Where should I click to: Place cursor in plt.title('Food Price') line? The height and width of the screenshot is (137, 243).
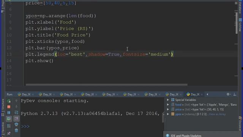58,35
